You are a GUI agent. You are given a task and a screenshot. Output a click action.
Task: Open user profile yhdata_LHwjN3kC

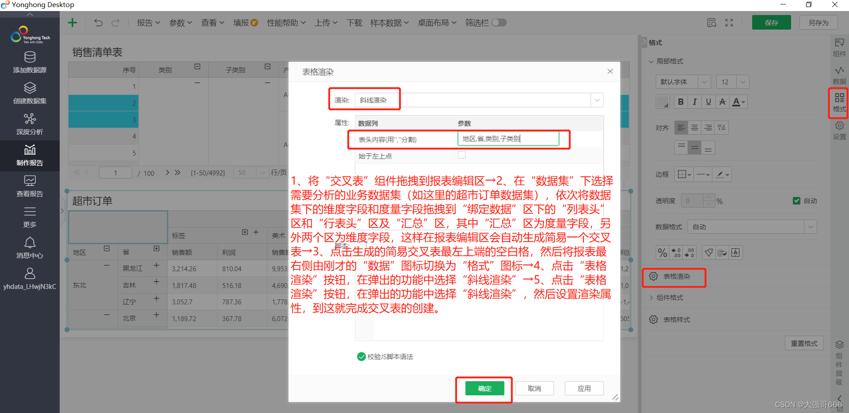30,279
